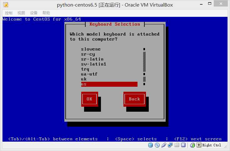Open the 视图 menu
This screenshot has height=151, width=230.
click(x=21, y=13)
